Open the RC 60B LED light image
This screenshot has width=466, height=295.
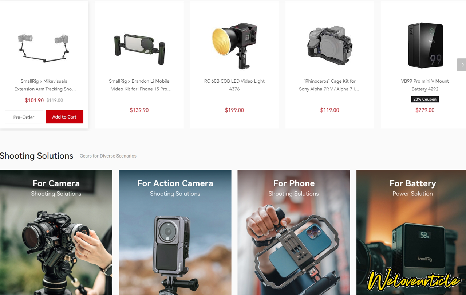point(234,46)
